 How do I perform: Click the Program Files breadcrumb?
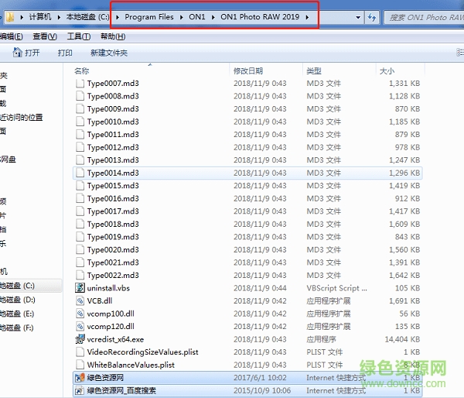click(149, 17)
